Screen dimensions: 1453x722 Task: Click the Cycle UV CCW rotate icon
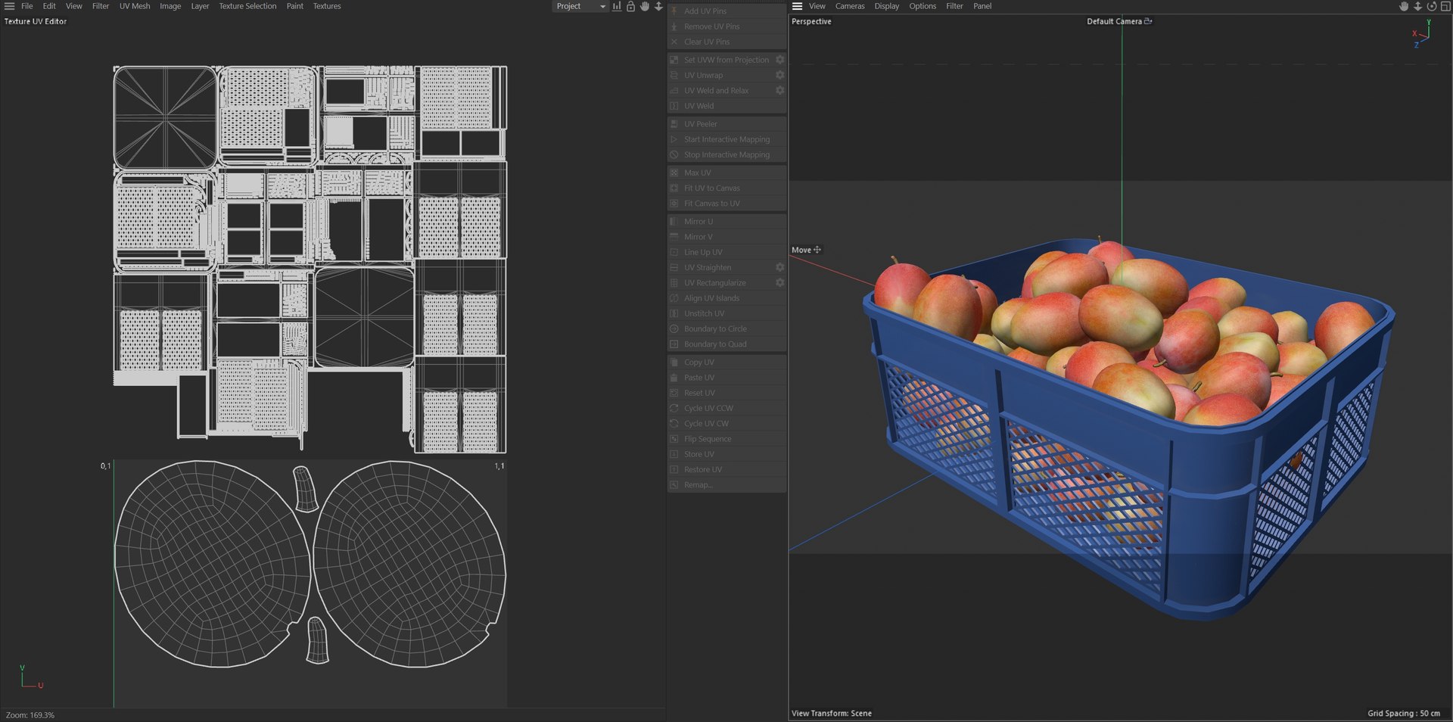[674, 408]
